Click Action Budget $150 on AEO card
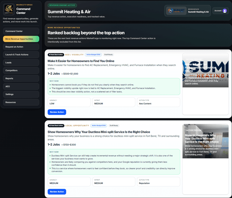This screenshot has width=232, height=198. coord(94,55)
